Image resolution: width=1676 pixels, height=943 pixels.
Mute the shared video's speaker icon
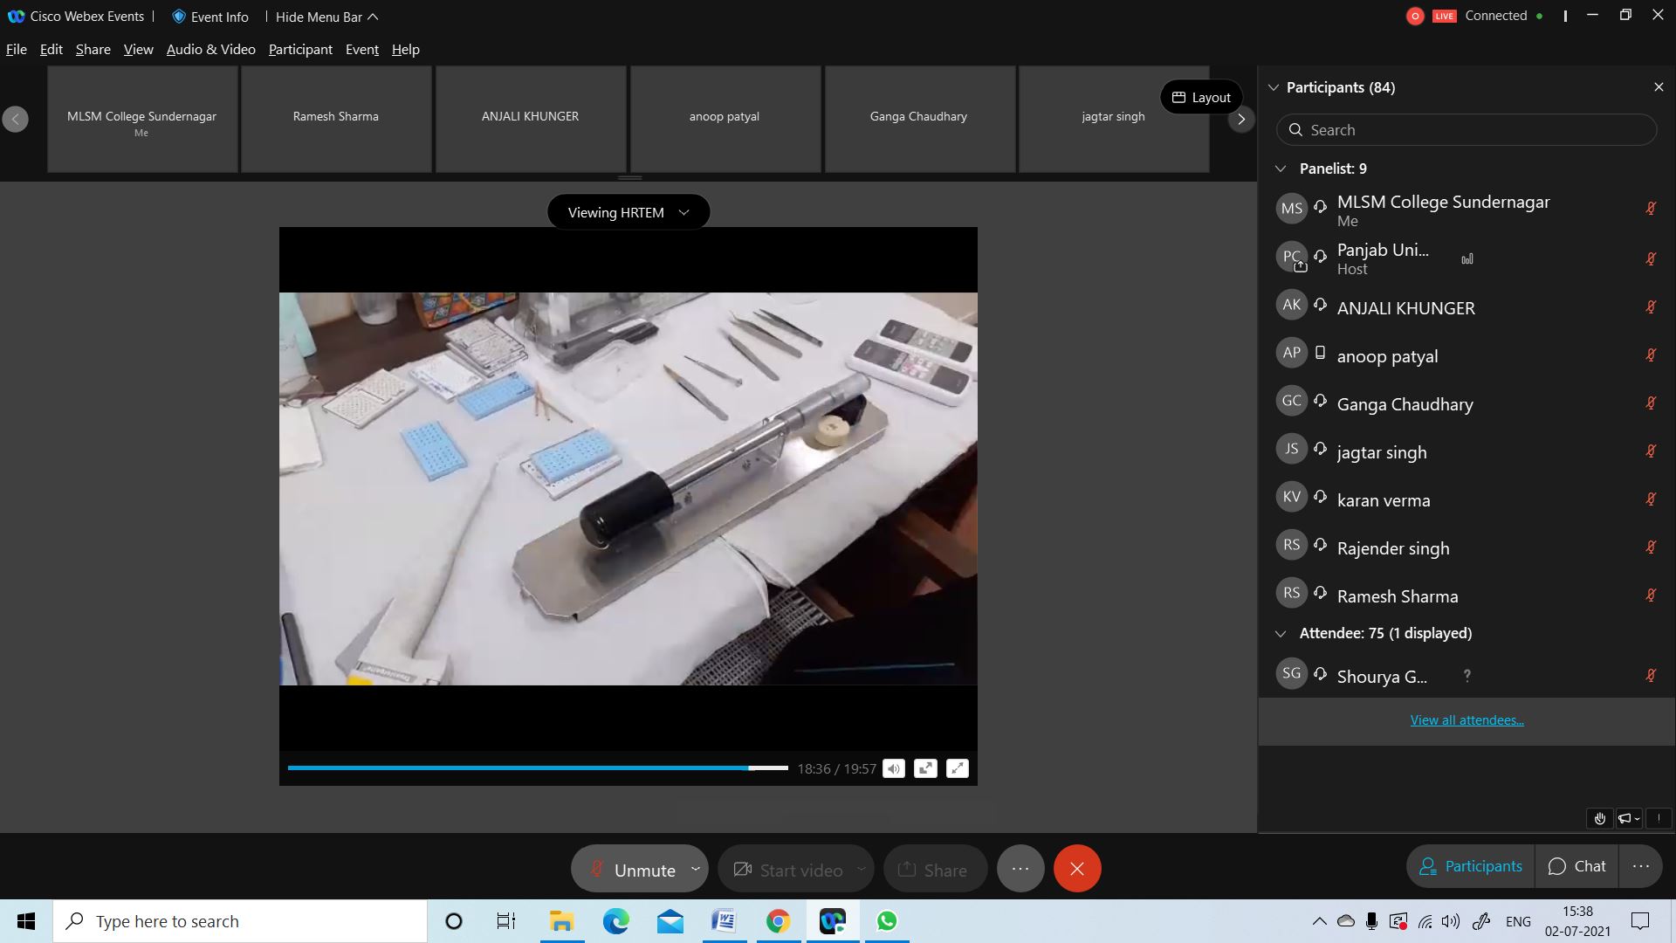[893, 768]
